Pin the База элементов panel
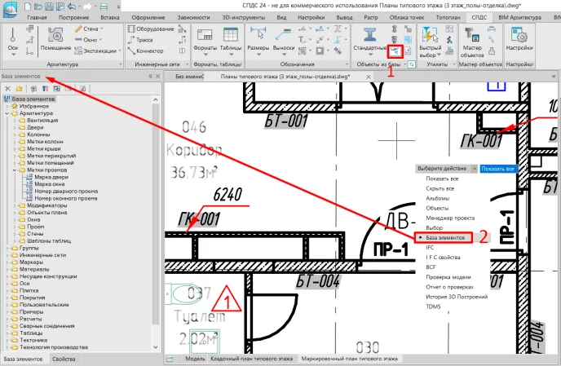Screen dimensions: 561x366 149,77
